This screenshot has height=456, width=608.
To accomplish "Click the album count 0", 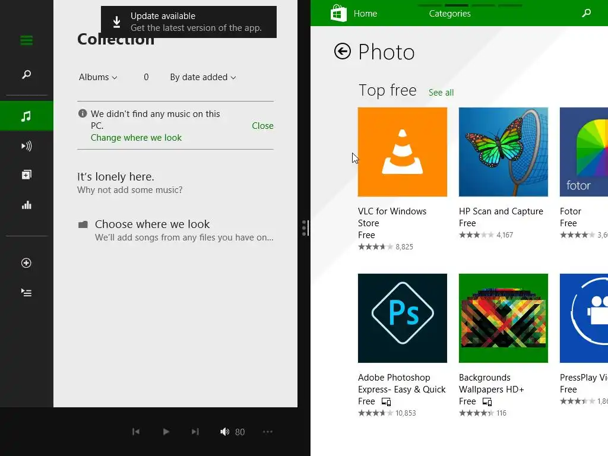I will 146,77.
